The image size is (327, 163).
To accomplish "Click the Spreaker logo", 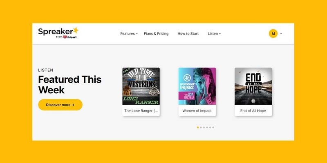I will coord(58,33).
